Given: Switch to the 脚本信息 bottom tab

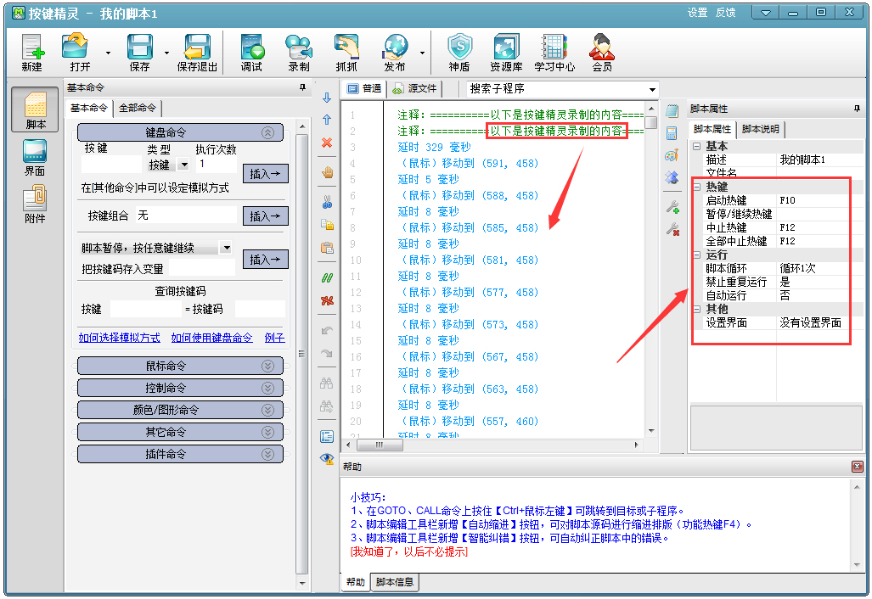Looking at the screenshot, I should (x=395, y=582).
